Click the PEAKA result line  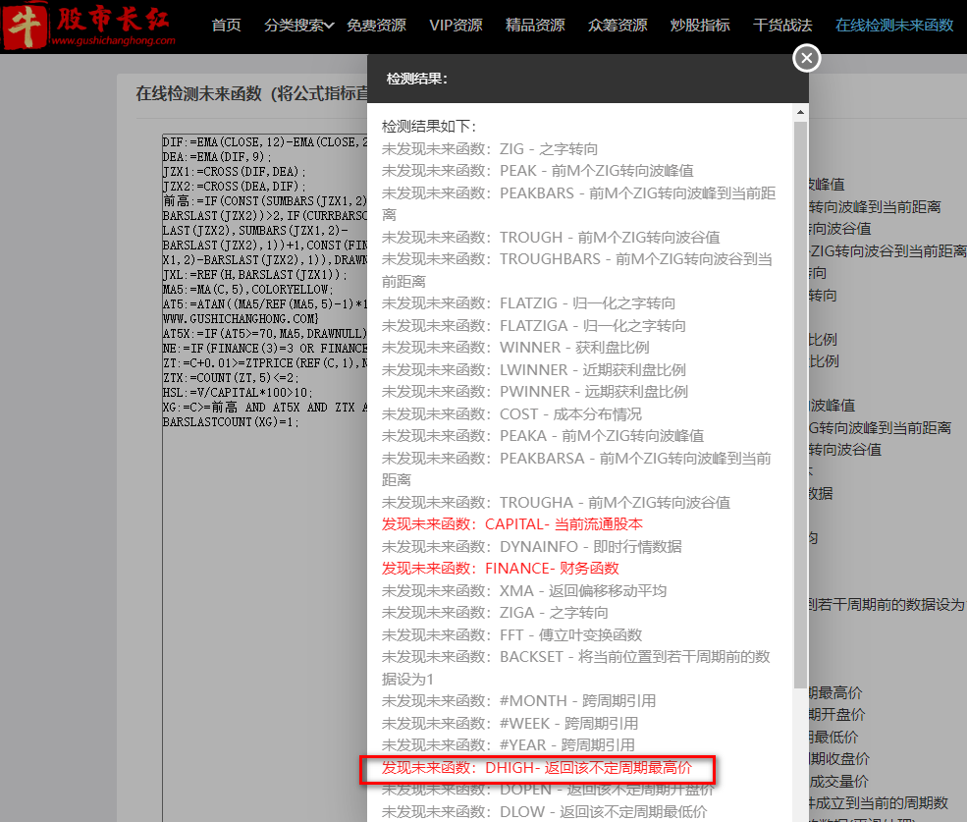pos(543,436)
